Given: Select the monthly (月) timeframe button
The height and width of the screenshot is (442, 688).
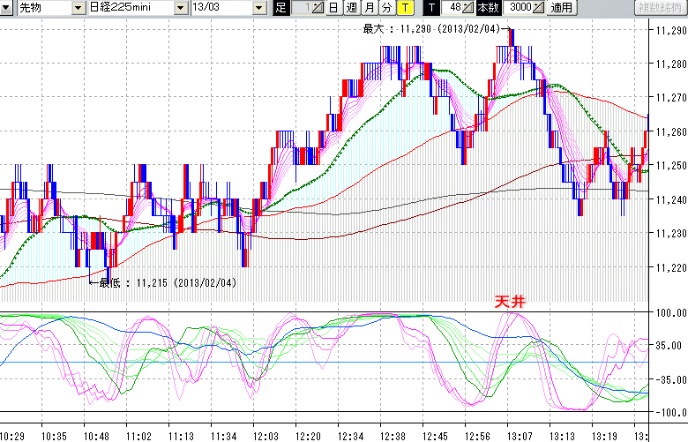Looking at the screenshot, I should [370, 8].
